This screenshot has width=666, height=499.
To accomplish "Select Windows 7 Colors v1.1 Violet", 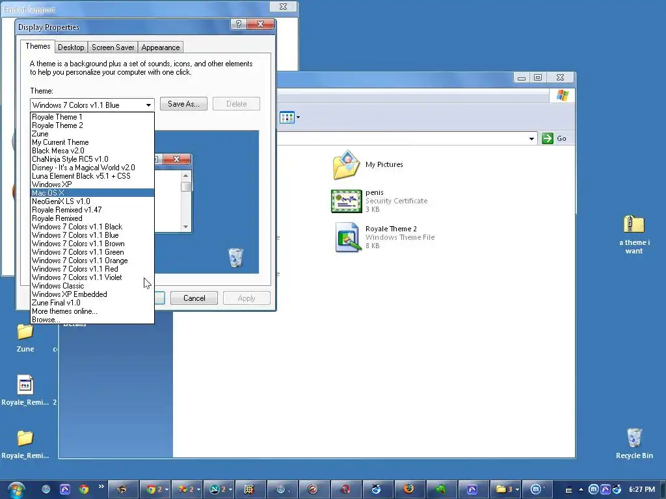I will tap(92, 277).
